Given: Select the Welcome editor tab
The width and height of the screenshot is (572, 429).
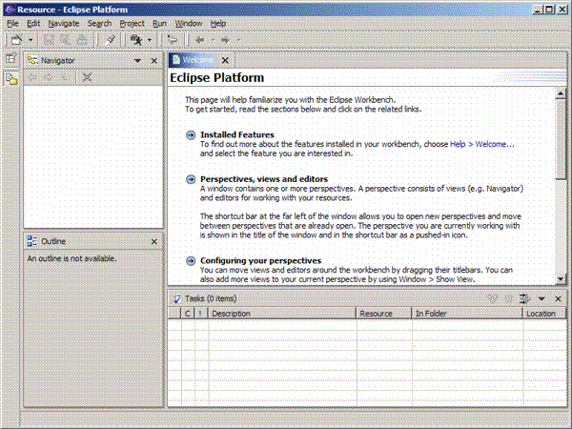Looking at the screenshot, I should coord(196,60).
